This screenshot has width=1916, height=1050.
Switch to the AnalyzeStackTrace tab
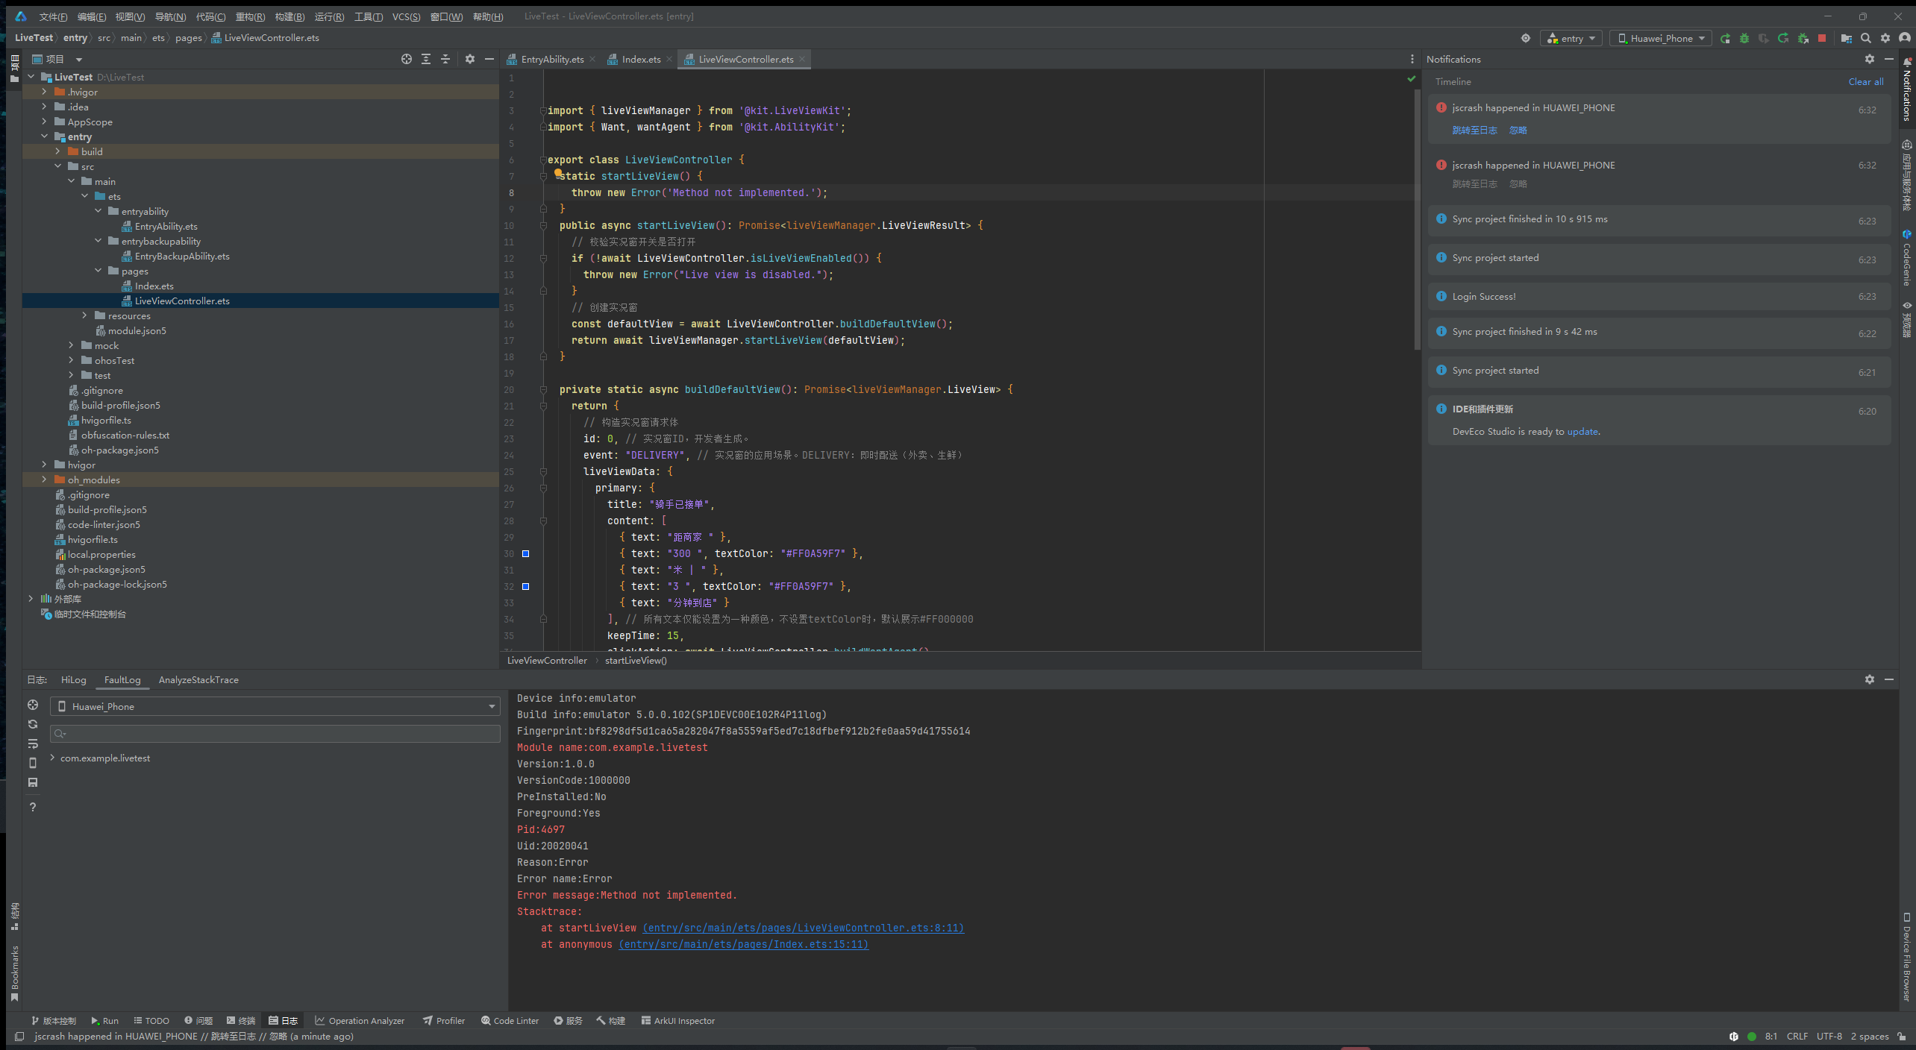pyautogui.click(x=198, y=679)
